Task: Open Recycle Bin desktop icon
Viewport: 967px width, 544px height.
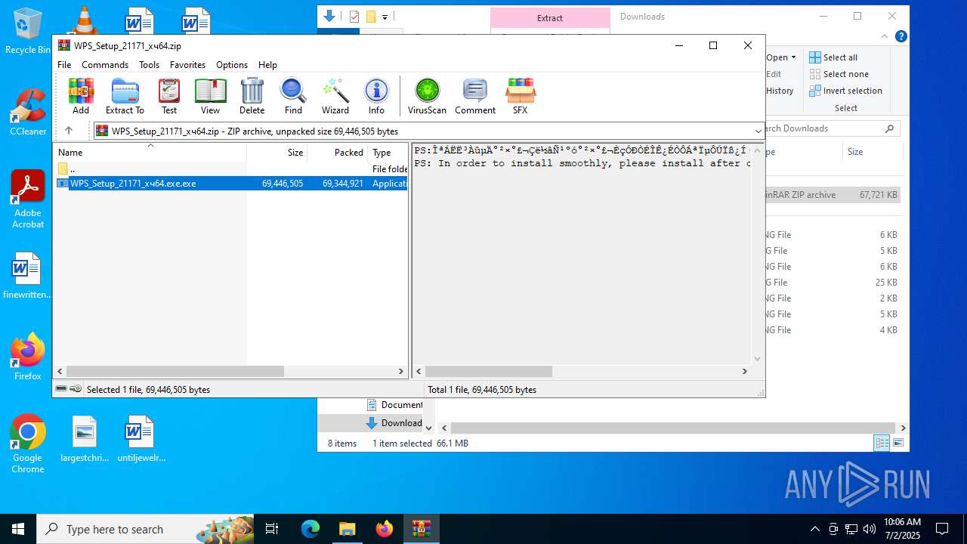Action: [x=28, y=32]
